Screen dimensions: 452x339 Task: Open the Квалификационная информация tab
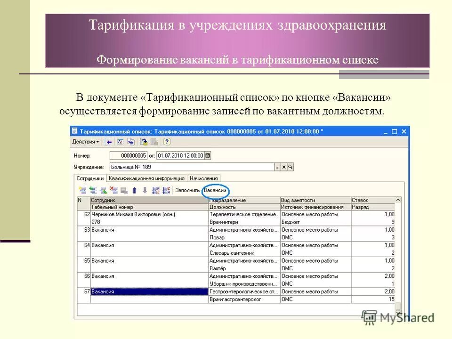point(147,178)
